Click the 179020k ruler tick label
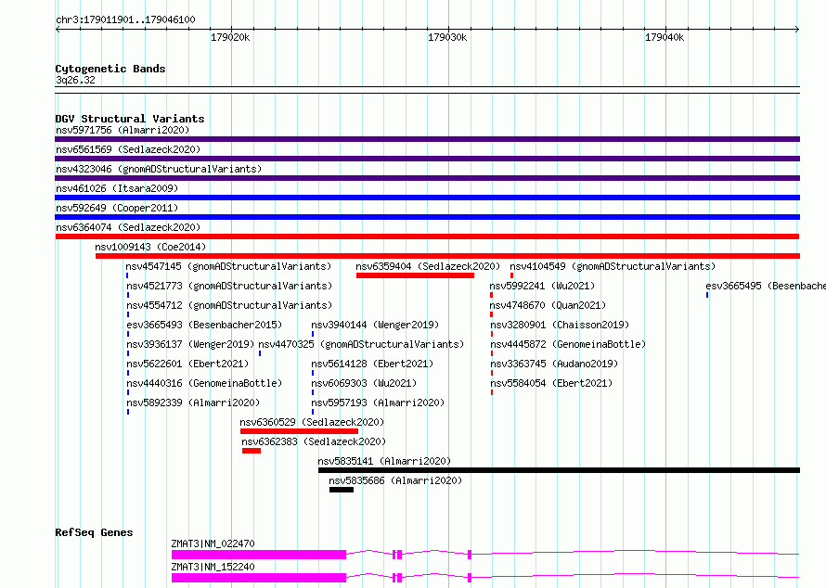The width and height of the screenshot is (826, 588). point(230,37)
